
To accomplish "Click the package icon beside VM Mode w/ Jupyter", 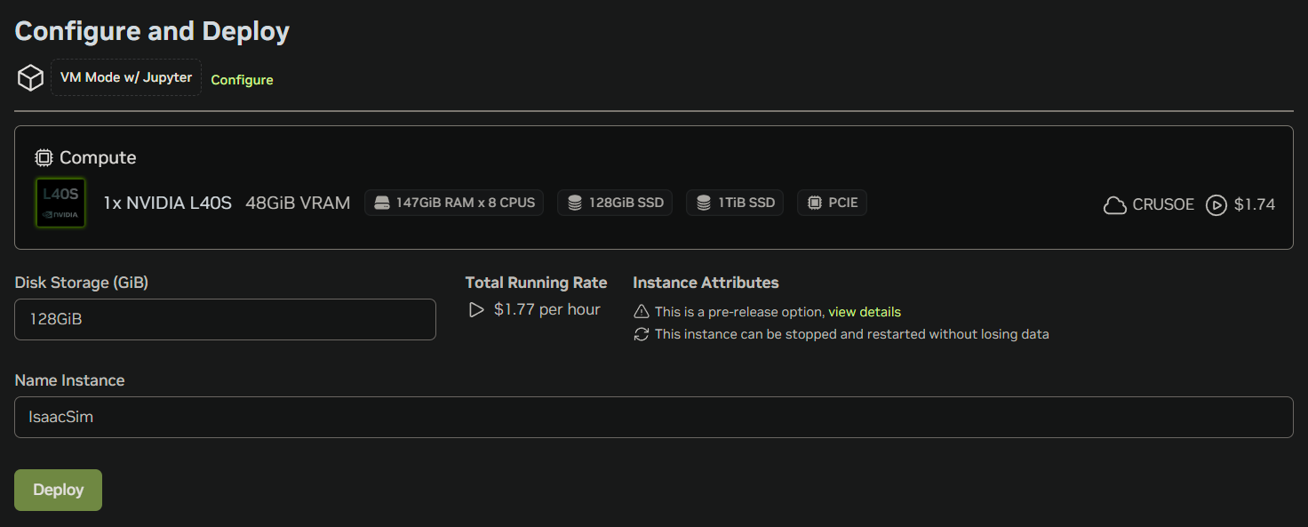I will tap(29, 77).
